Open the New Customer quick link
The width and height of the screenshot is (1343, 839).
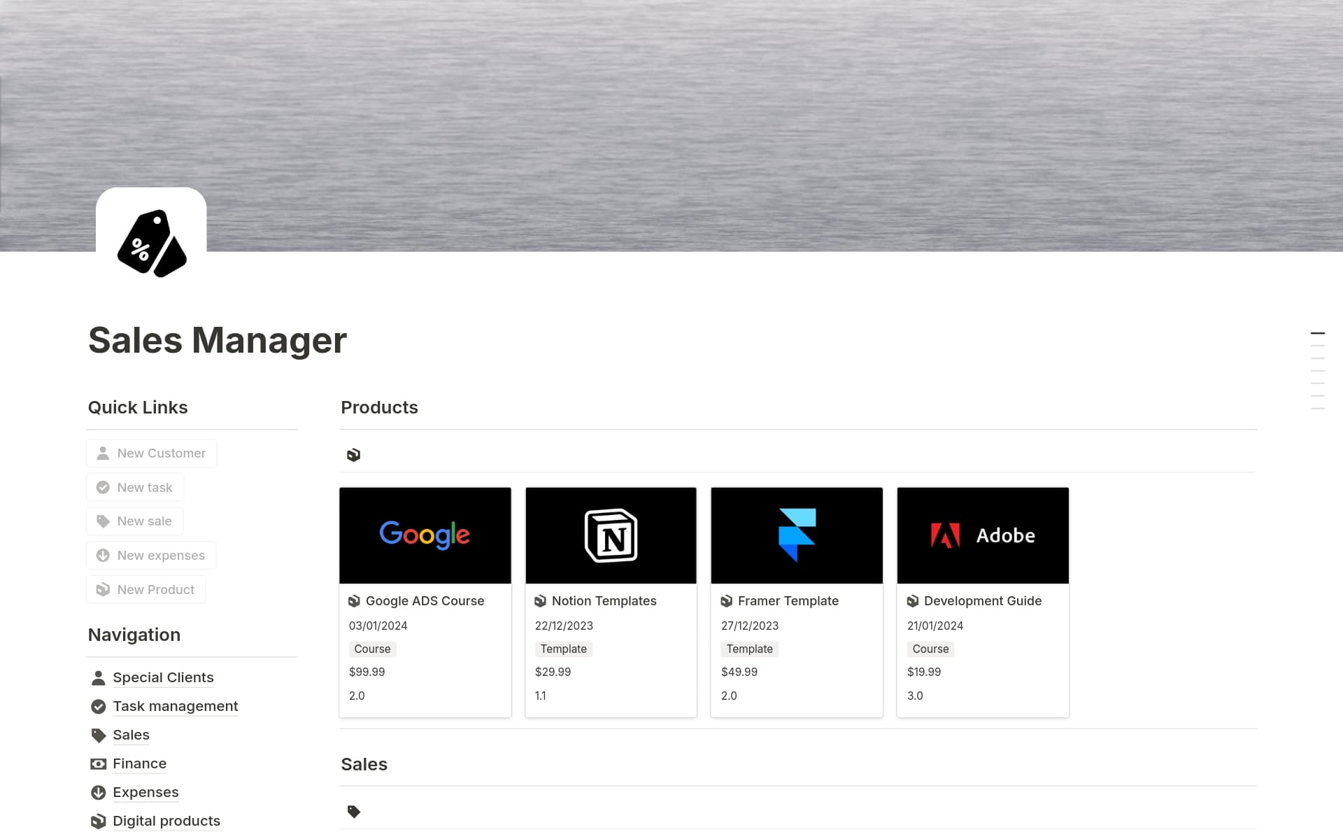pos(151,453)
